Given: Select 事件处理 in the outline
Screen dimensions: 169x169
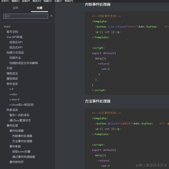Looking at the screenshot, I should (x=12, y=126).
